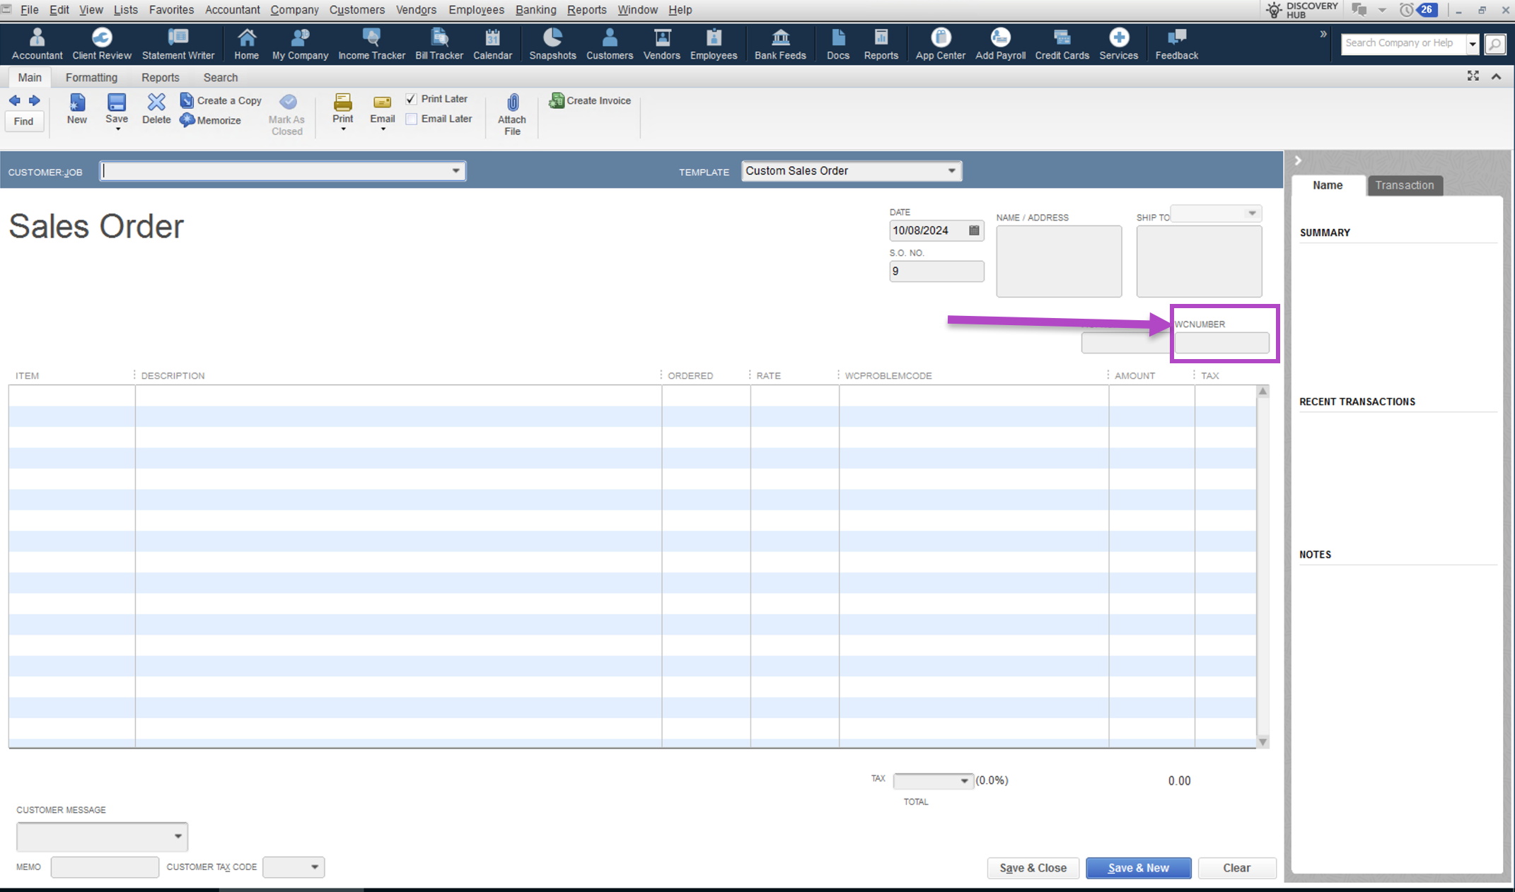1515x892 pixels.
Task: Expand the Customer:Job dropdown
Action: (455, 171)
